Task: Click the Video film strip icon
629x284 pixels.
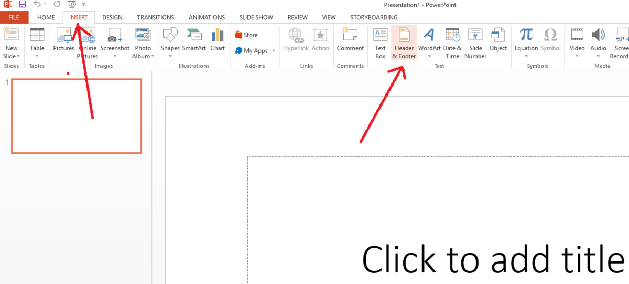Action: pos(577,35)
